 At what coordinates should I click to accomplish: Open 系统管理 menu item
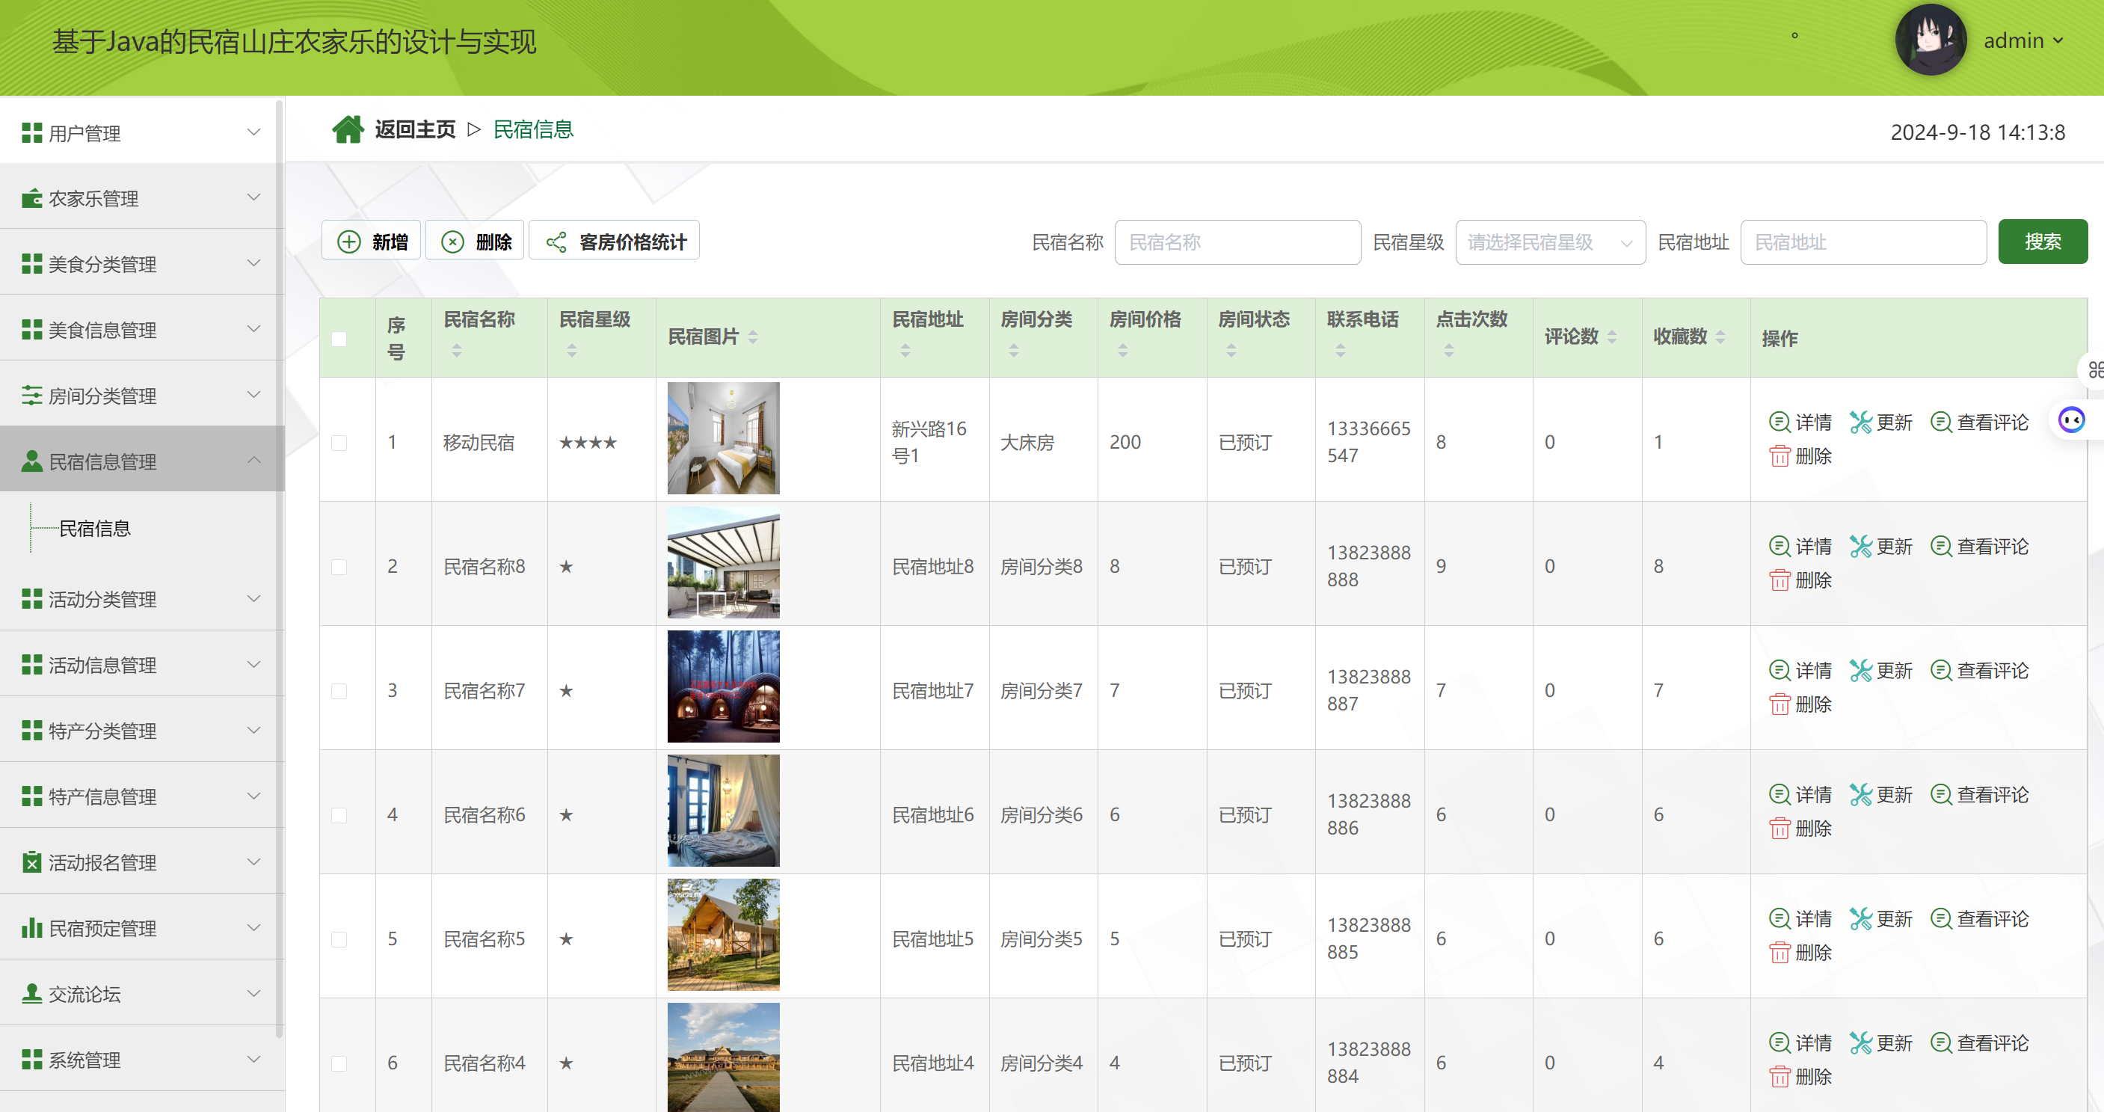[141, 1060]
